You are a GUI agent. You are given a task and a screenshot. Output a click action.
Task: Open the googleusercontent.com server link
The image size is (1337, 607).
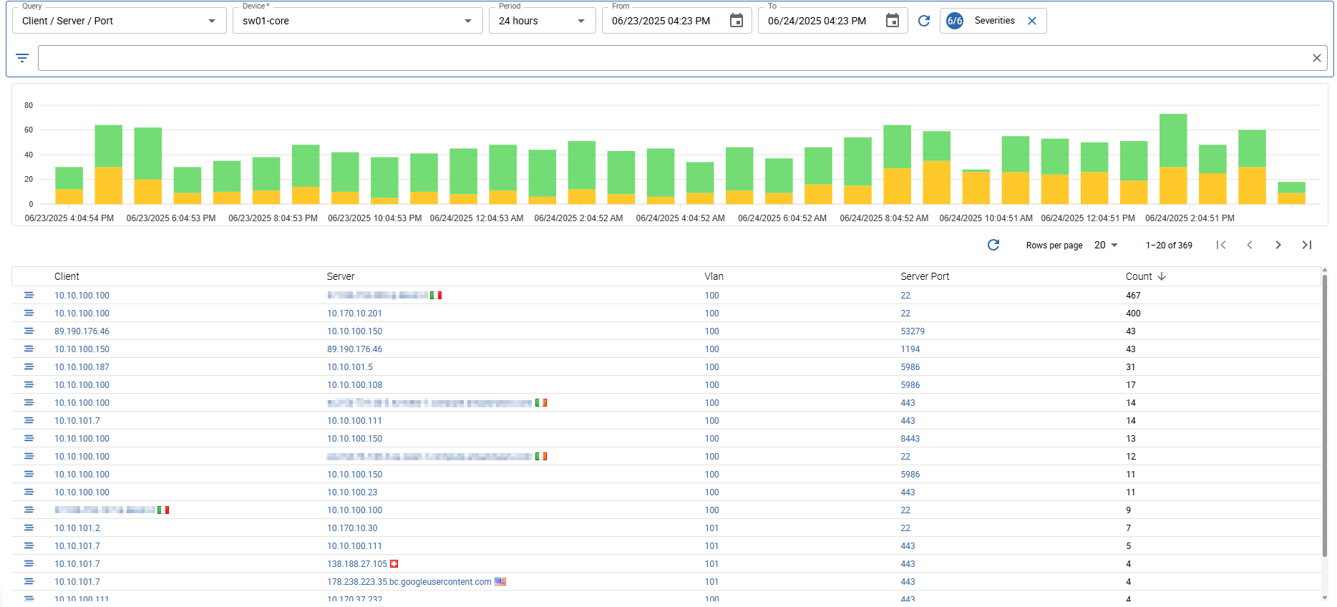409,581
